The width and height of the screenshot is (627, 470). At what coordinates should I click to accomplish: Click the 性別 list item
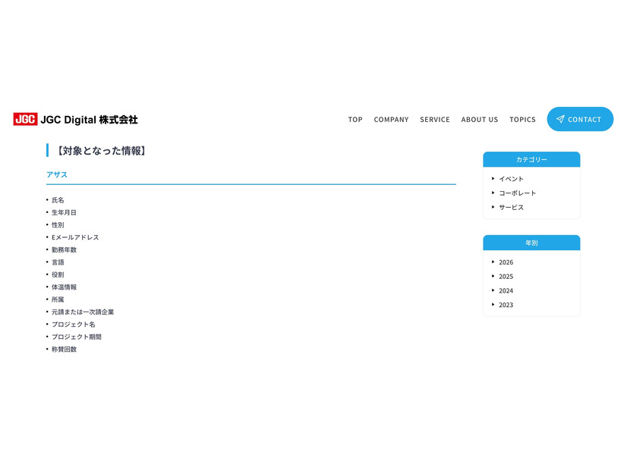click(58, 225)
